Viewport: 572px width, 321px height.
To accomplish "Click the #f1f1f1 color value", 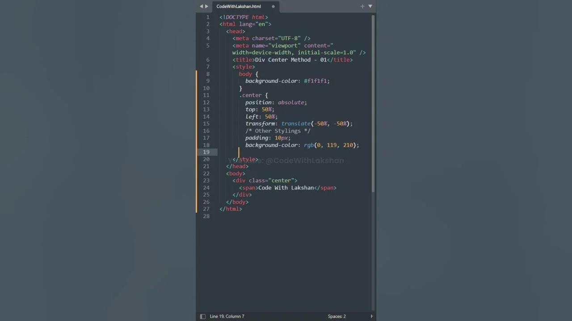I will [316, 81].
